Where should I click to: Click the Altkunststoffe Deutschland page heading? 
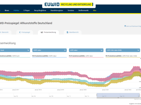26,23
